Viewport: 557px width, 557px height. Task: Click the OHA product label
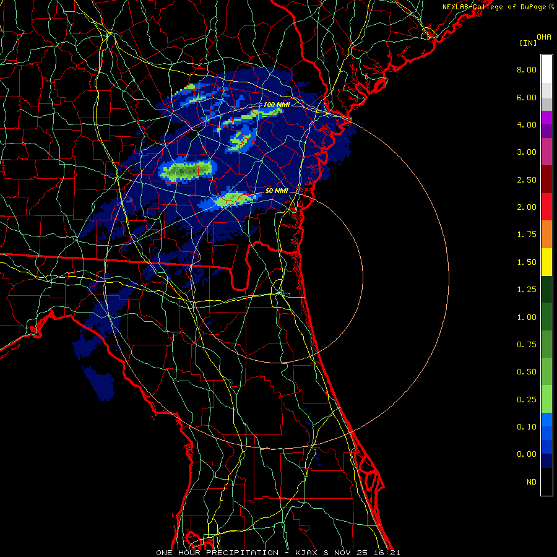(x=544, y=37)
